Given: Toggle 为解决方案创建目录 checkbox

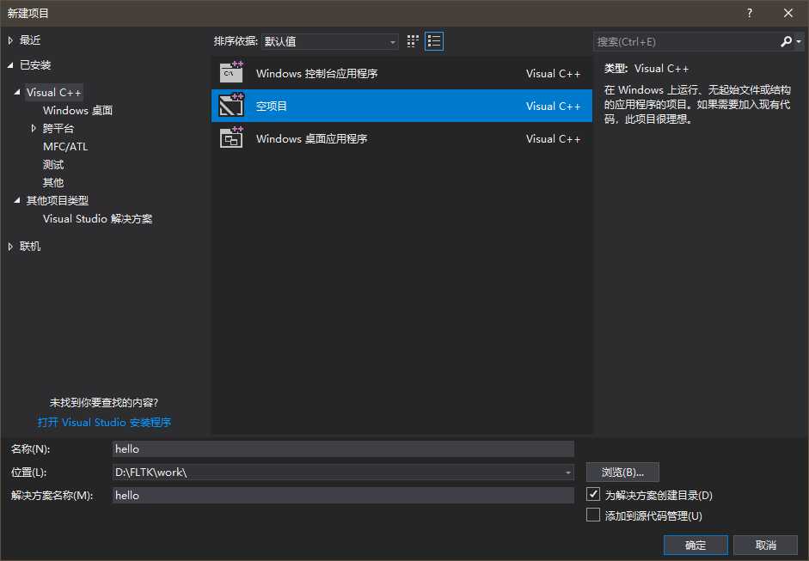Looking at the screenshot, I should (593, 495).
